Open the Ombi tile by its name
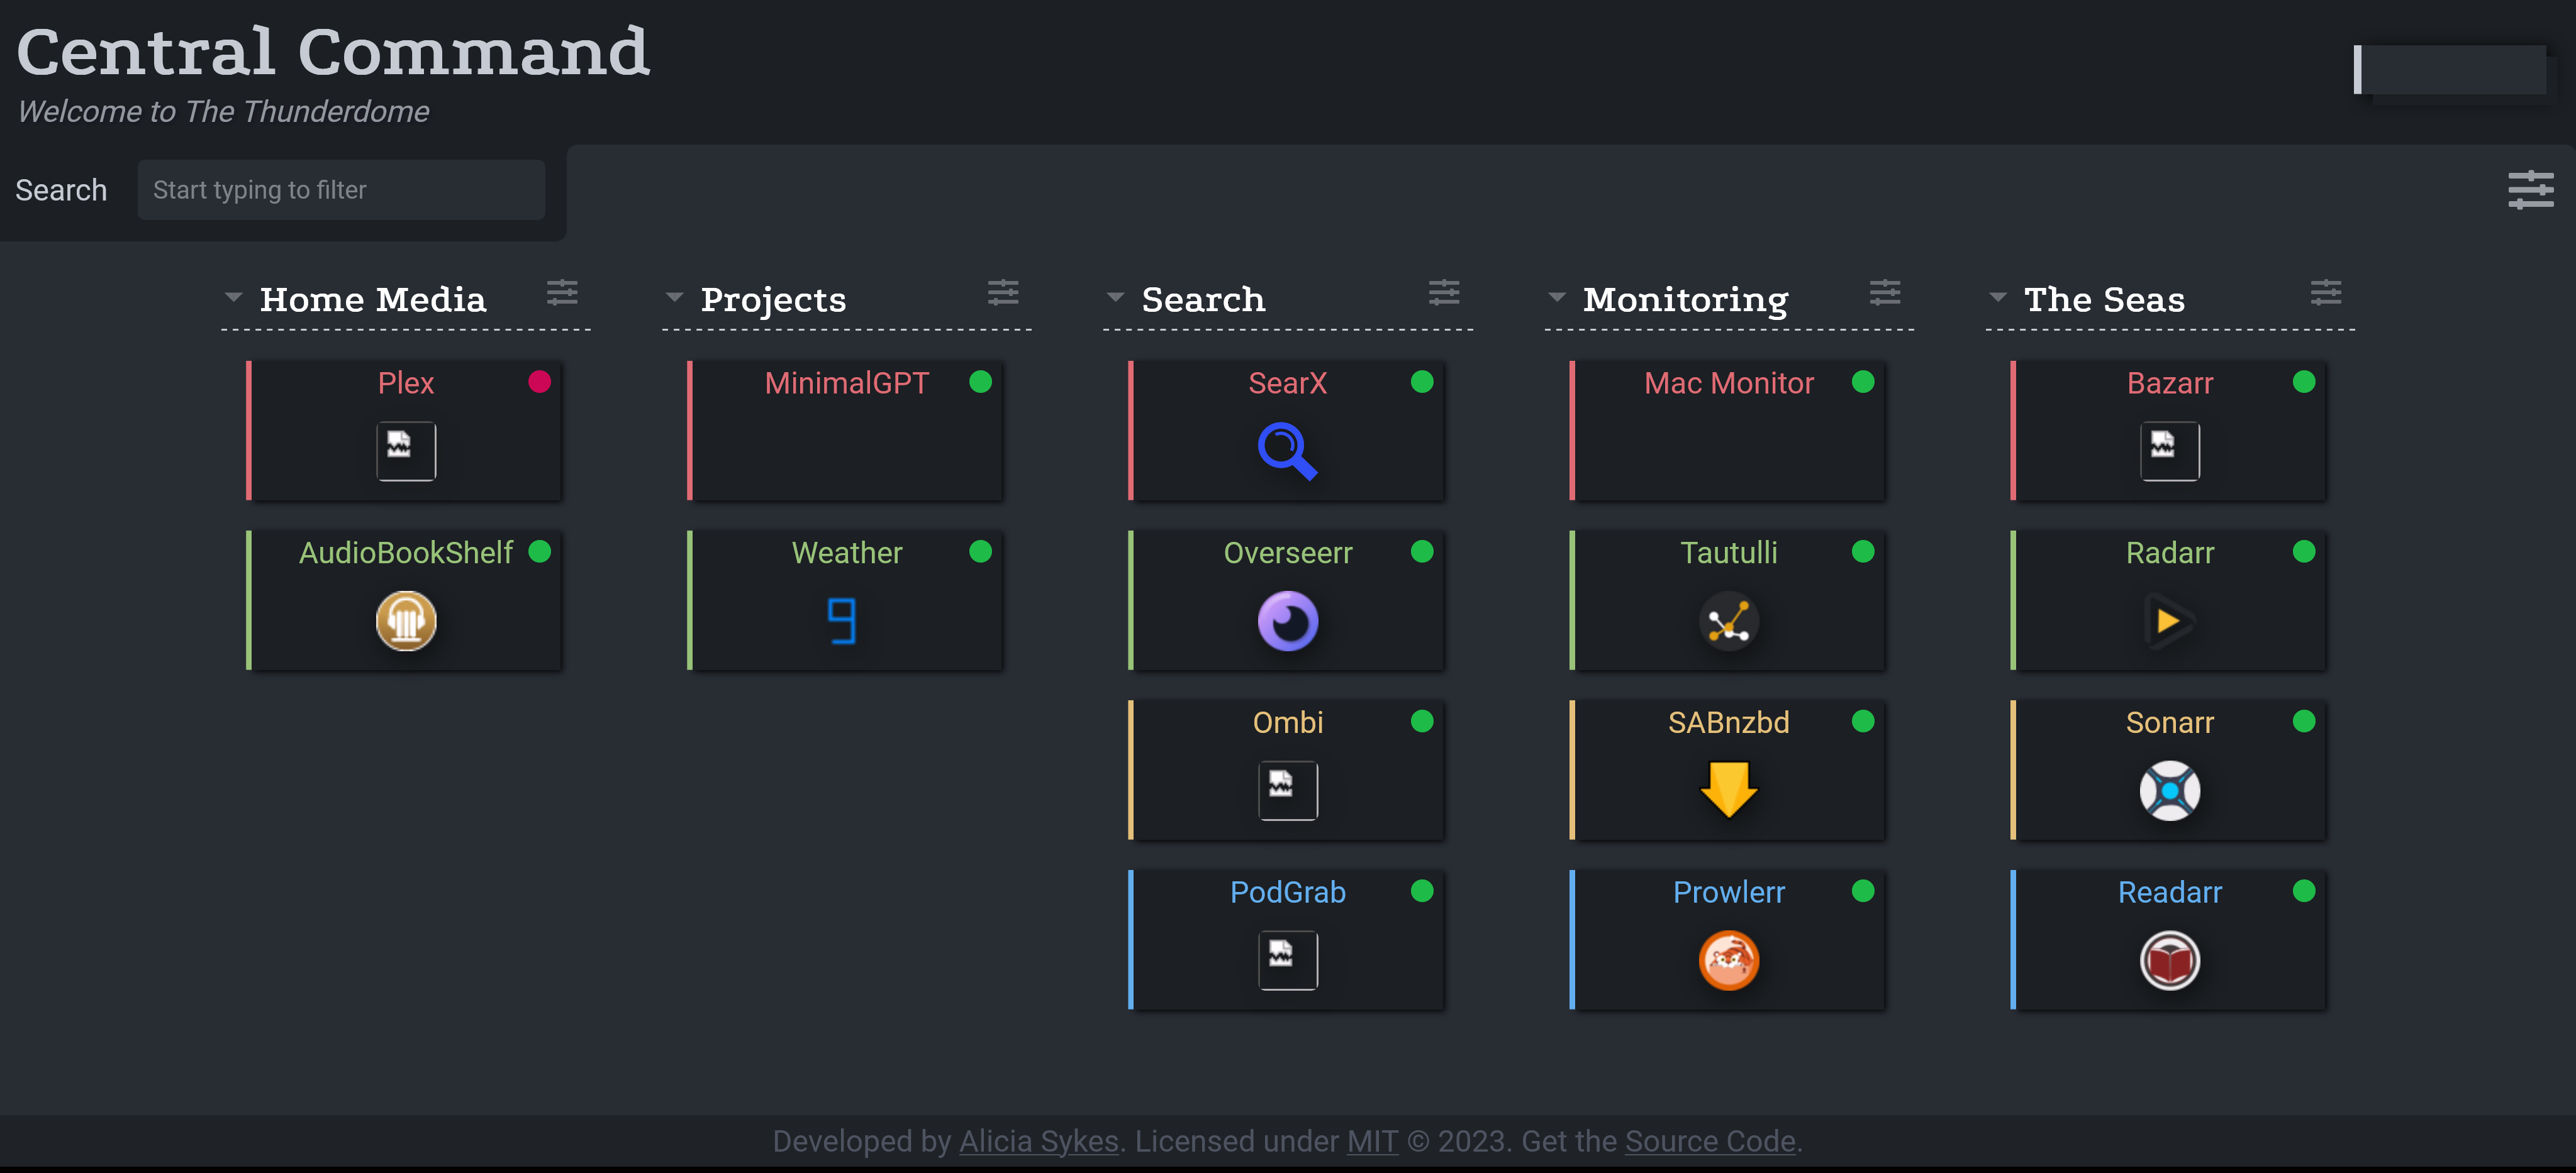Screen dimensions: 2576x1173 pos(1287,722)
